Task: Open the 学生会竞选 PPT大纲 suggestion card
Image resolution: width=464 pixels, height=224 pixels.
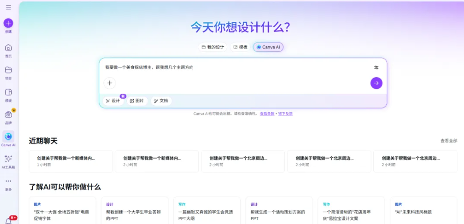Action: coord(207,210)
